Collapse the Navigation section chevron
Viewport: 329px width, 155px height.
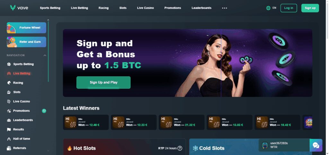(x=45, y=55)
